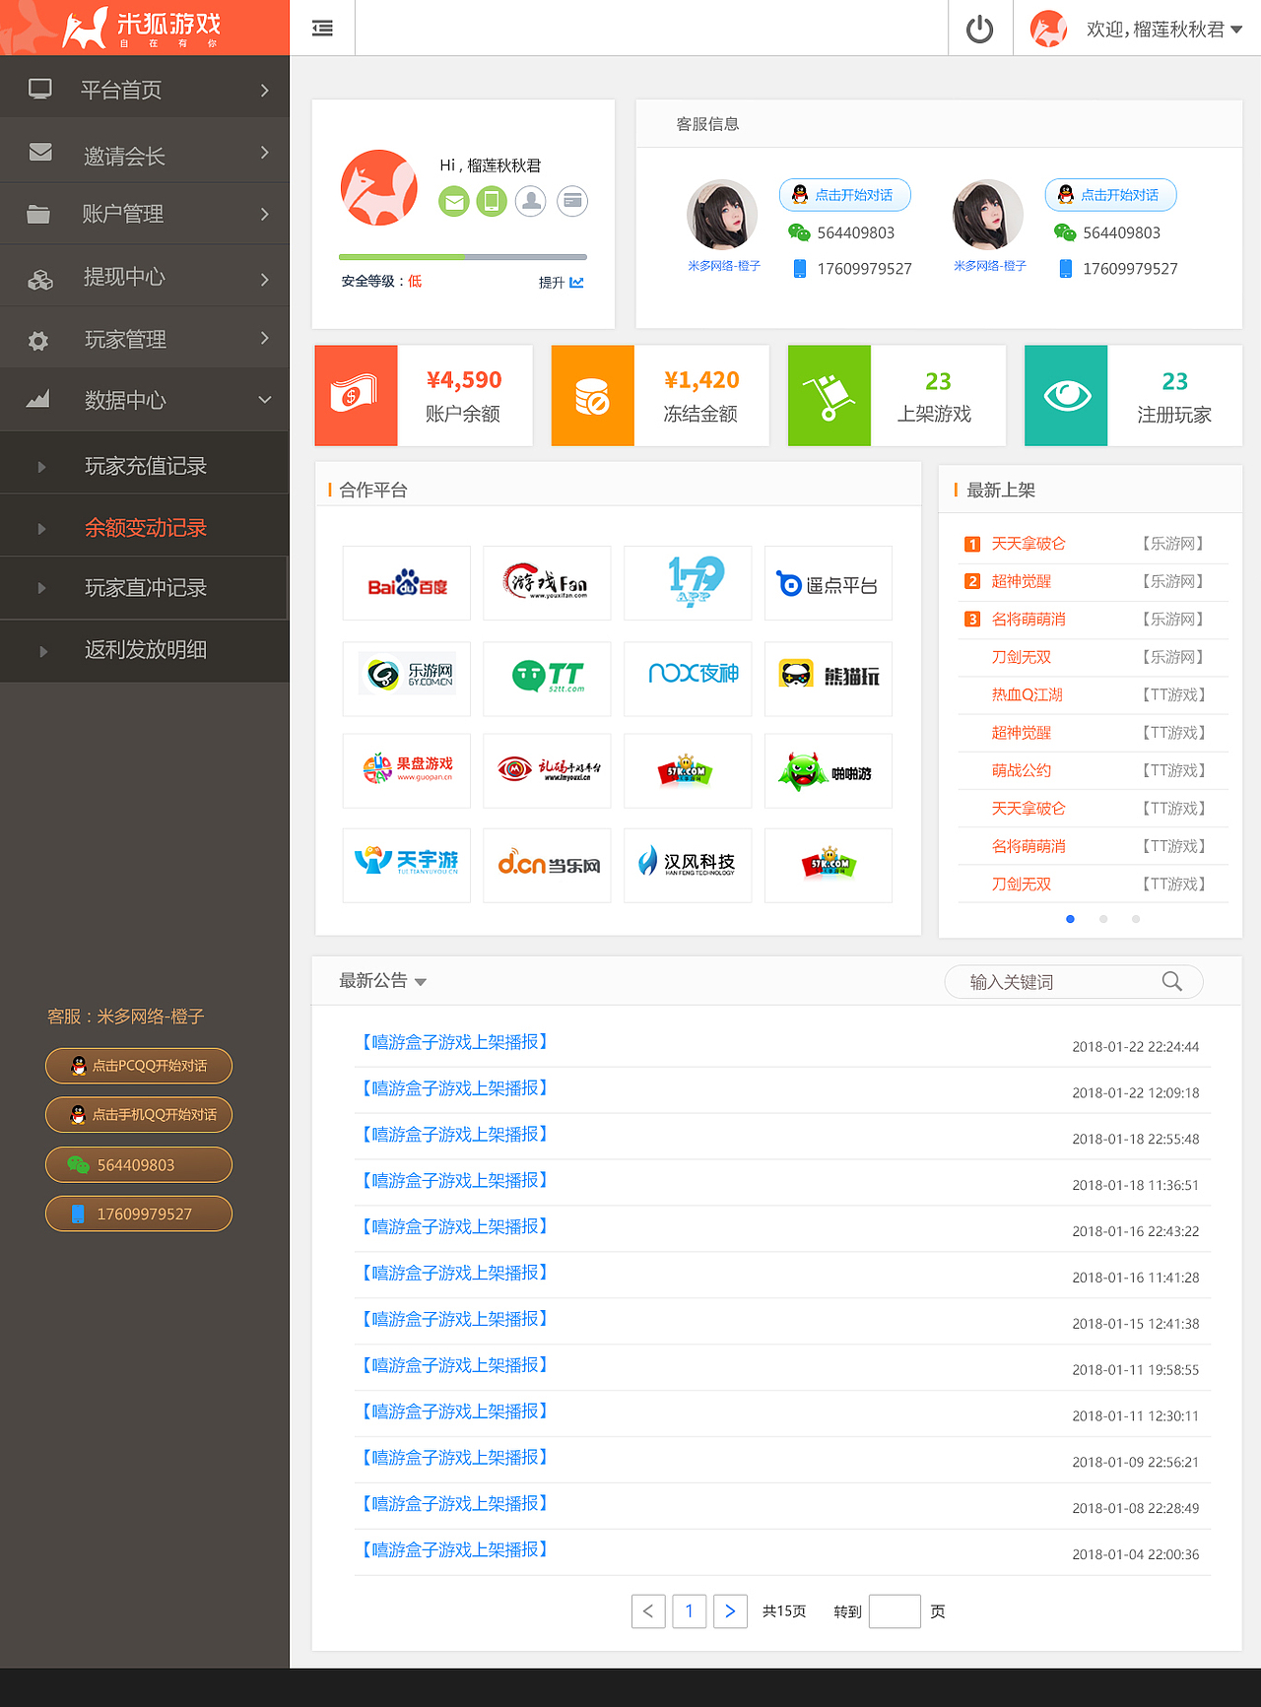Go to previous page arrow
1261x1707 pixels.
[648, 1611]
